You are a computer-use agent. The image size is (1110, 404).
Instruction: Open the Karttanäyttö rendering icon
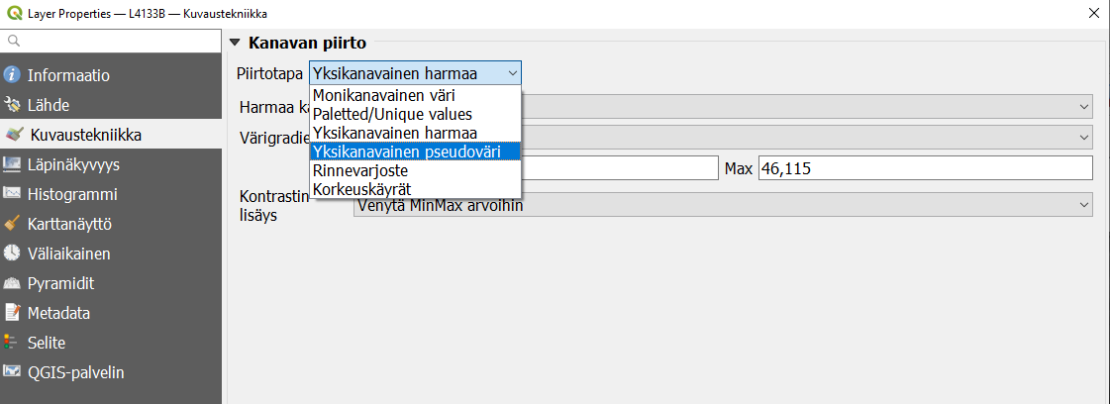[x=13, y=223]
